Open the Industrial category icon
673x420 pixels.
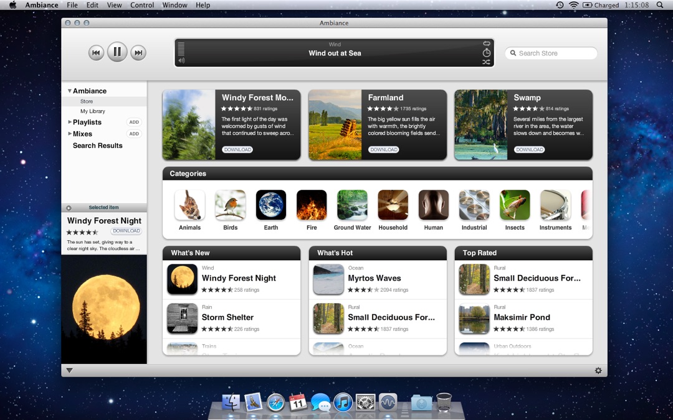[474, 205]
